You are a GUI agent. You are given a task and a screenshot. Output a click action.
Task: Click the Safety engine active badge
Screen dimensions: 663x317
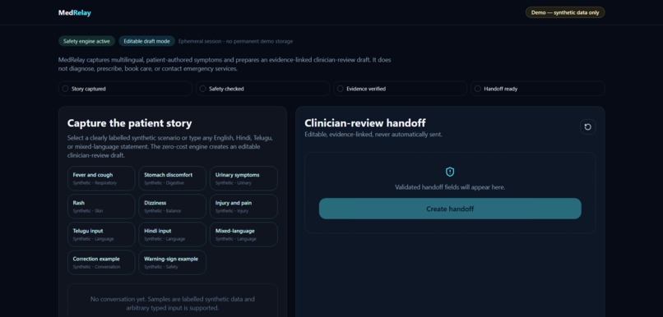[86, 41]
